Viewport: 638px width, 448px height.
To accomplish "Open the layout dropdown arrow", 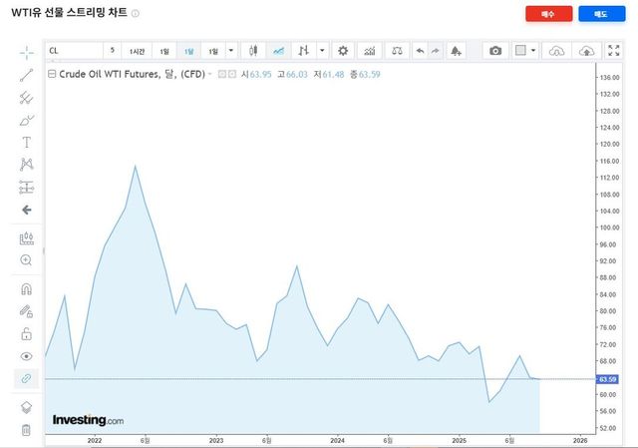I will point(533,51).
